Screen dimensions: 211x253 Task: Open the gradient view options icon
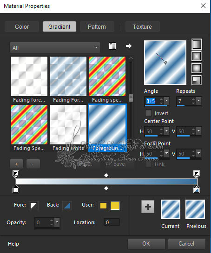(x=112, y=46)
